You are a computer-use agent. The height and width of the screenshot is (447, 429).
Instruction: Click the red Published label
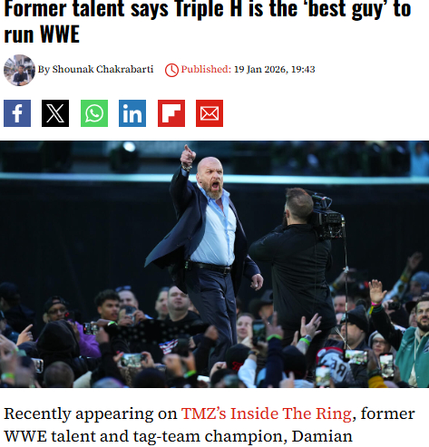(x=206, y=69)
